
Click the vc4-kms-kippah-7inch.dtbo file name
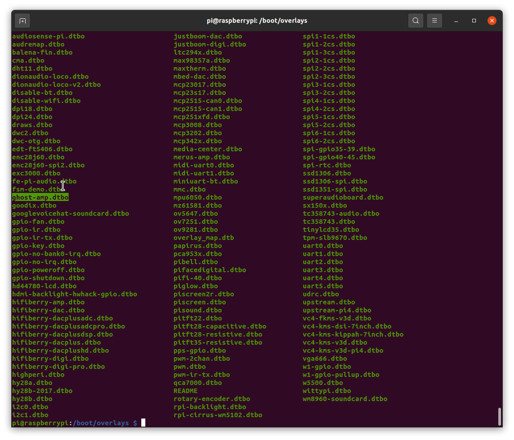click(353, 334)
